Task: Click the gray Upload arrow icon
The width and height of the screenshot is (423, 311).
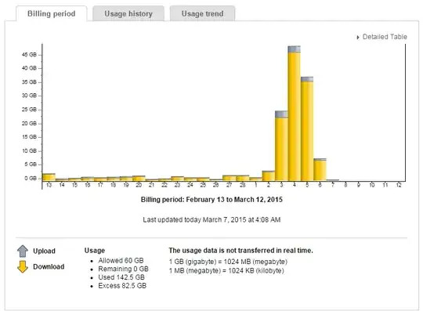Action: pos(23,251)
